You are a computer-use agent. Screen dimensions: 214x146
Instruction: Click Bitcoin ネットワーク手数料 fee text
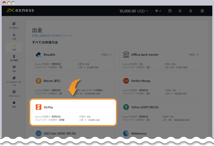pos(92,90)
